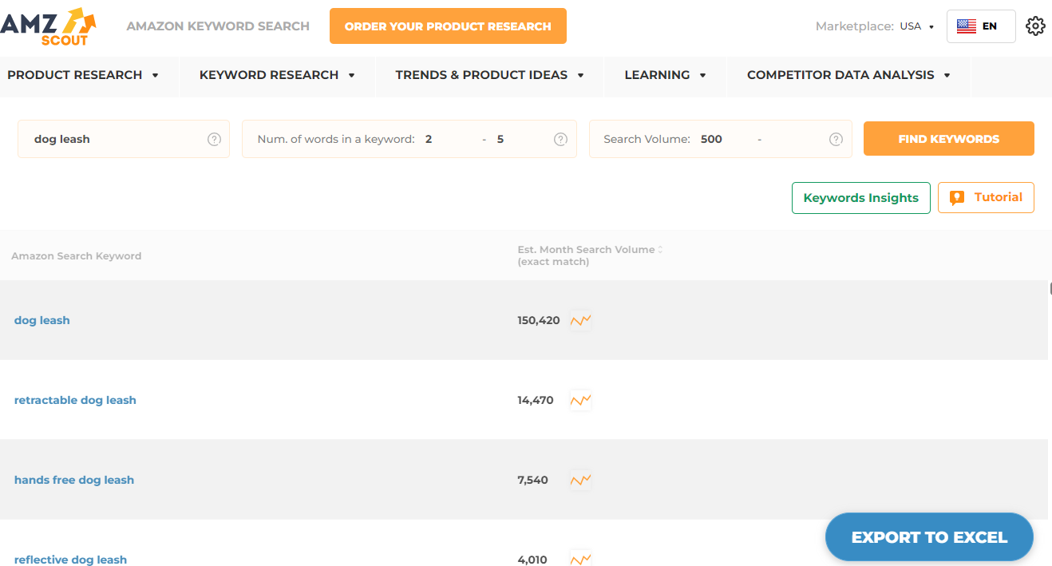This screenshot has height=566, width=1052.
Task: Open the trend chart for dog leash
Action: point(580,319)
